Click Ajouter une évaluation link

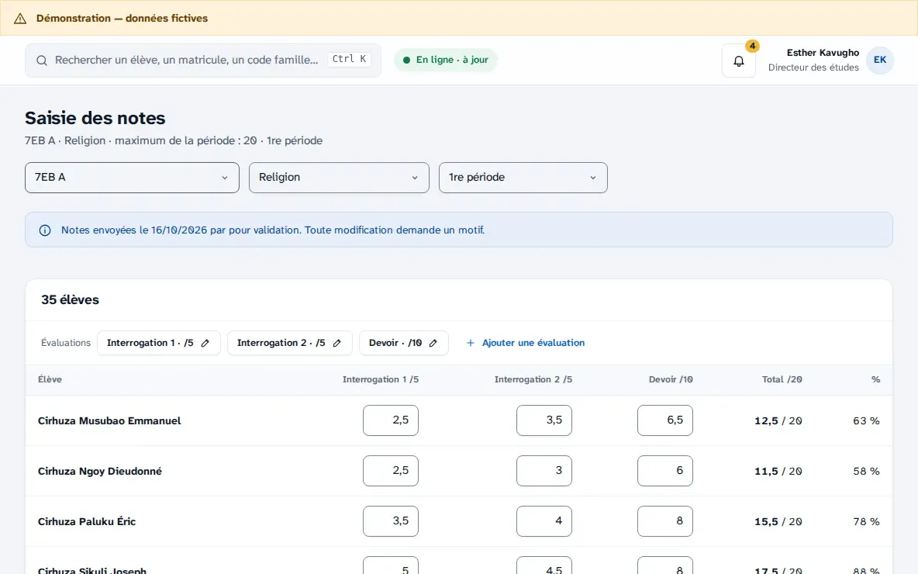533,343
